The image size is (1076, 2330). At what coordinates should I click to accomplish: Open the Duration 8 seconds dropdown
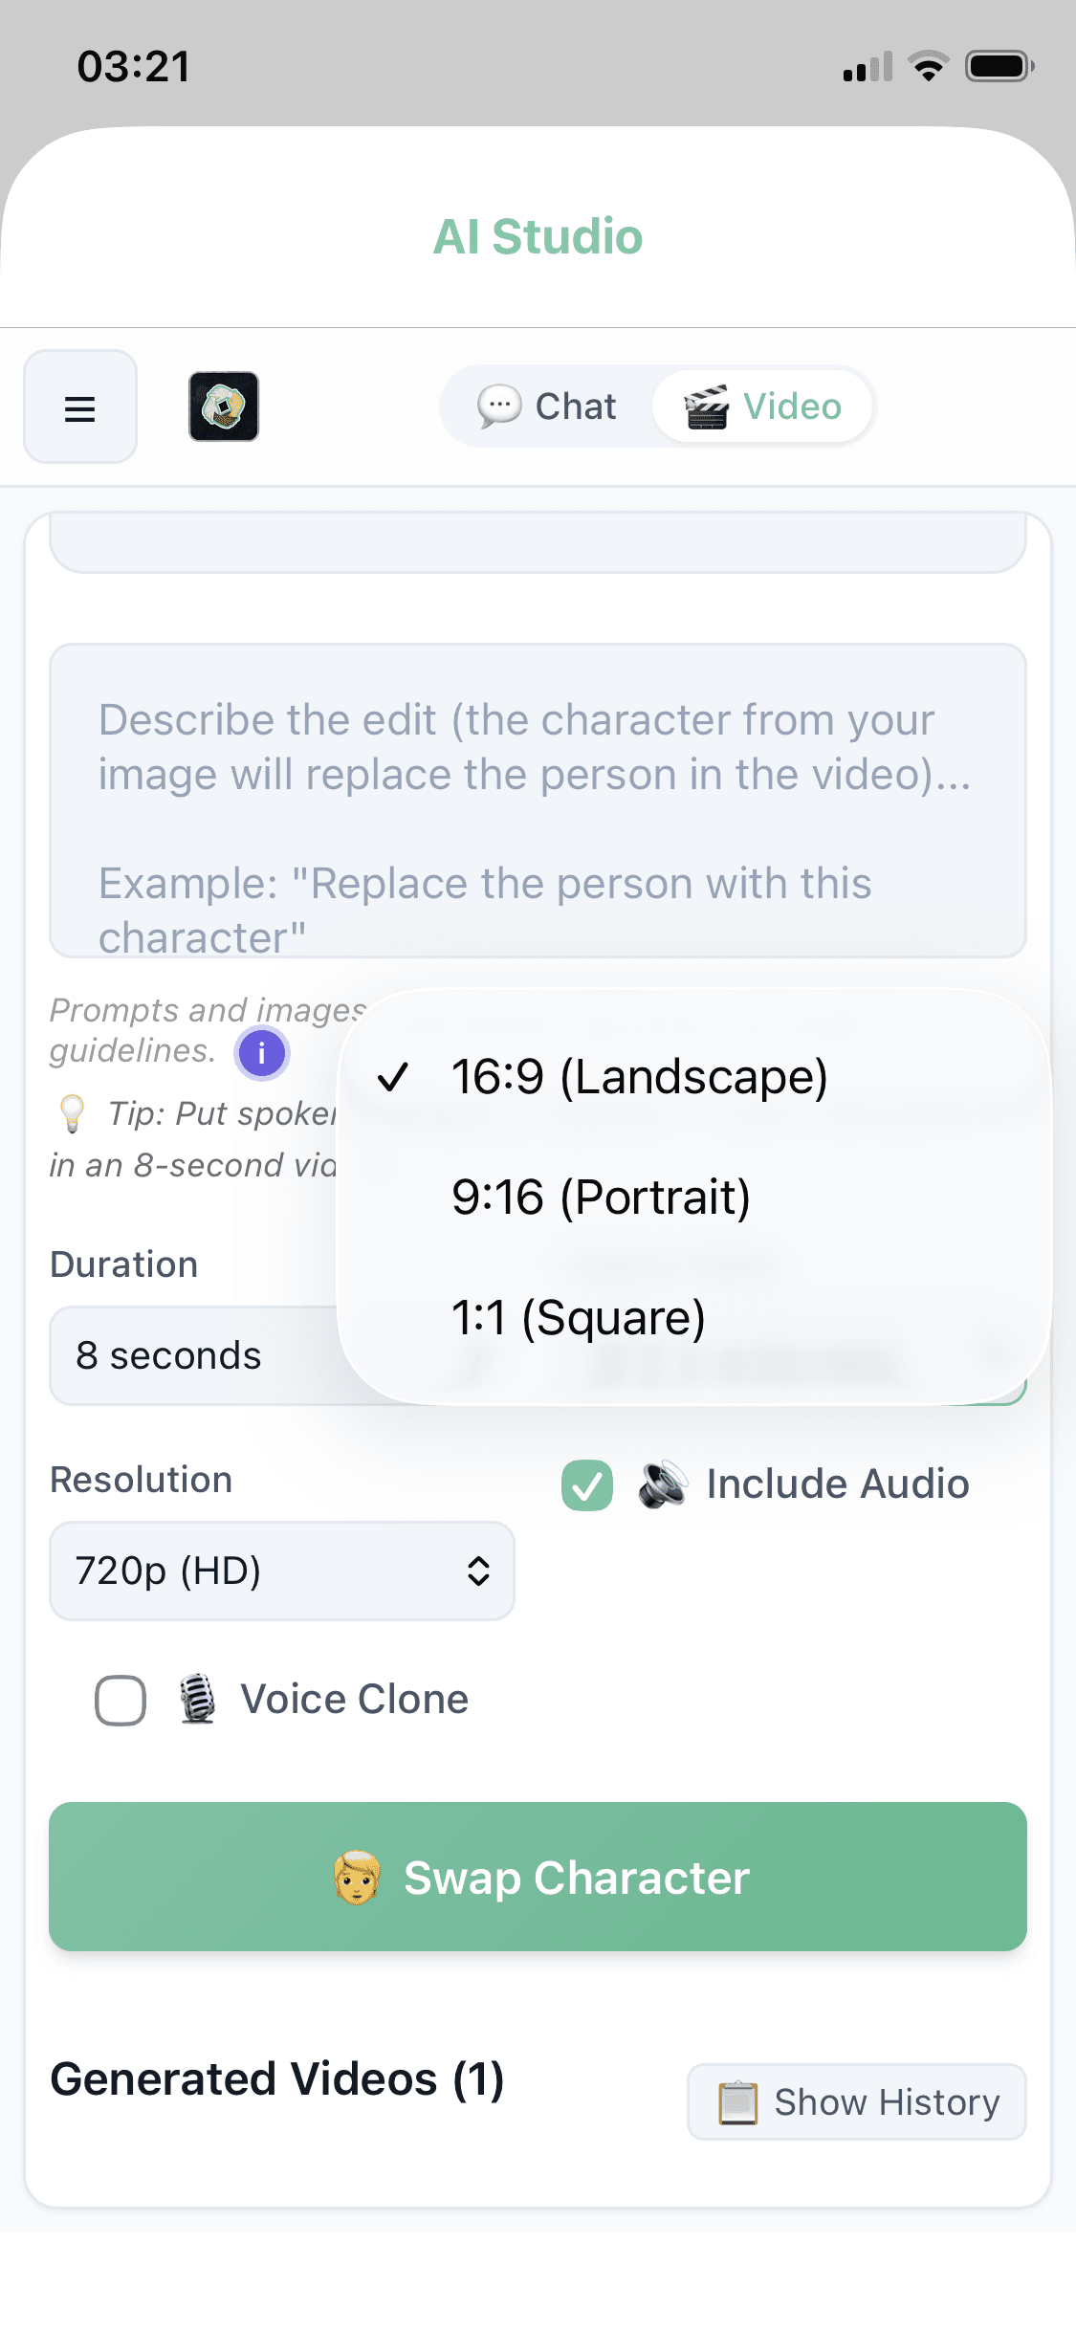point(191,1355)
